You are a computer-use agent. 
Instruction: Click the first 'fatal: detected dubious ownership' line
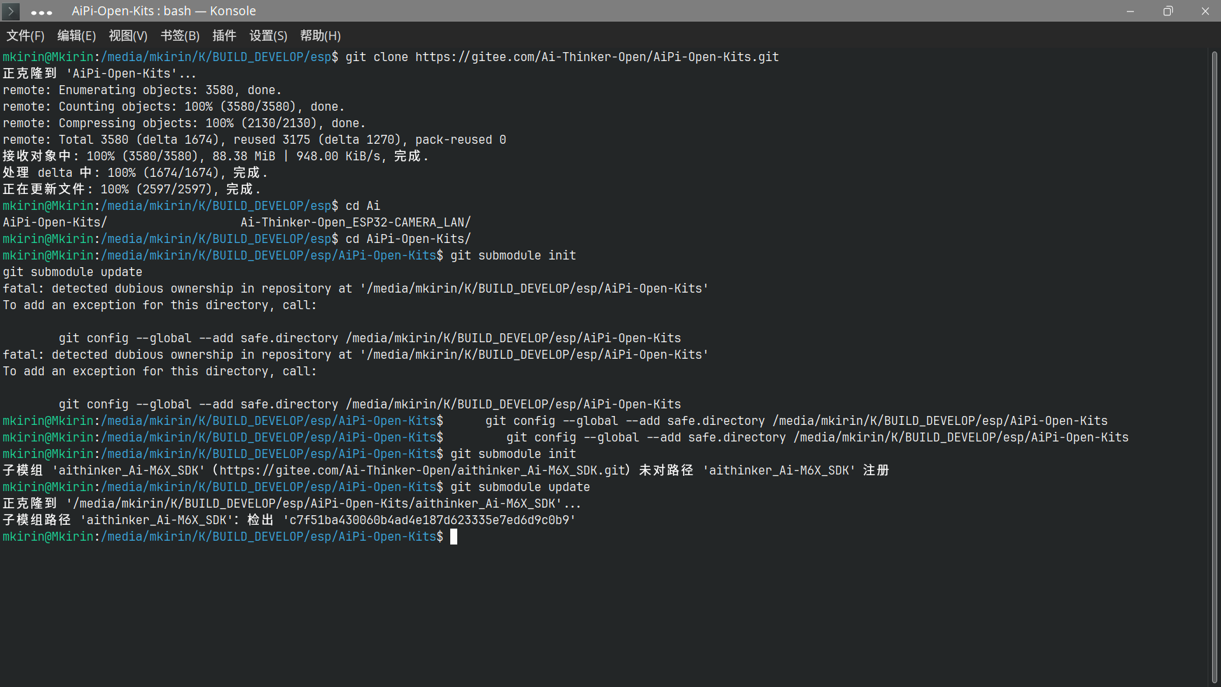pos(355,289)
